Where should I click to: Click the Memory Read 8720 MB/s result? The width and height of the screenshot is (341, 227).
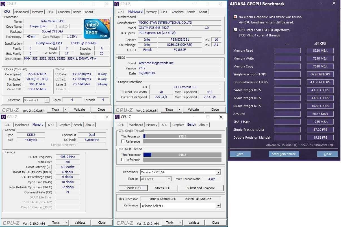point(320,51)
